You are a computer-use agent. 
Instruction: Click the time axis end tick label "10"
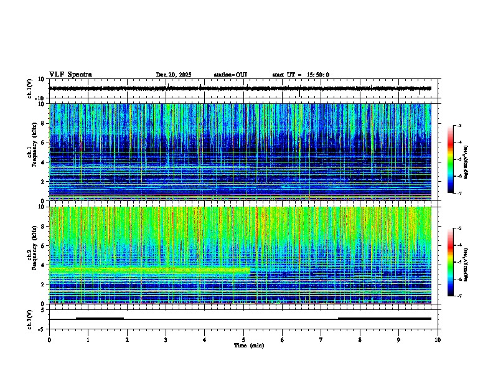point(438,340)
